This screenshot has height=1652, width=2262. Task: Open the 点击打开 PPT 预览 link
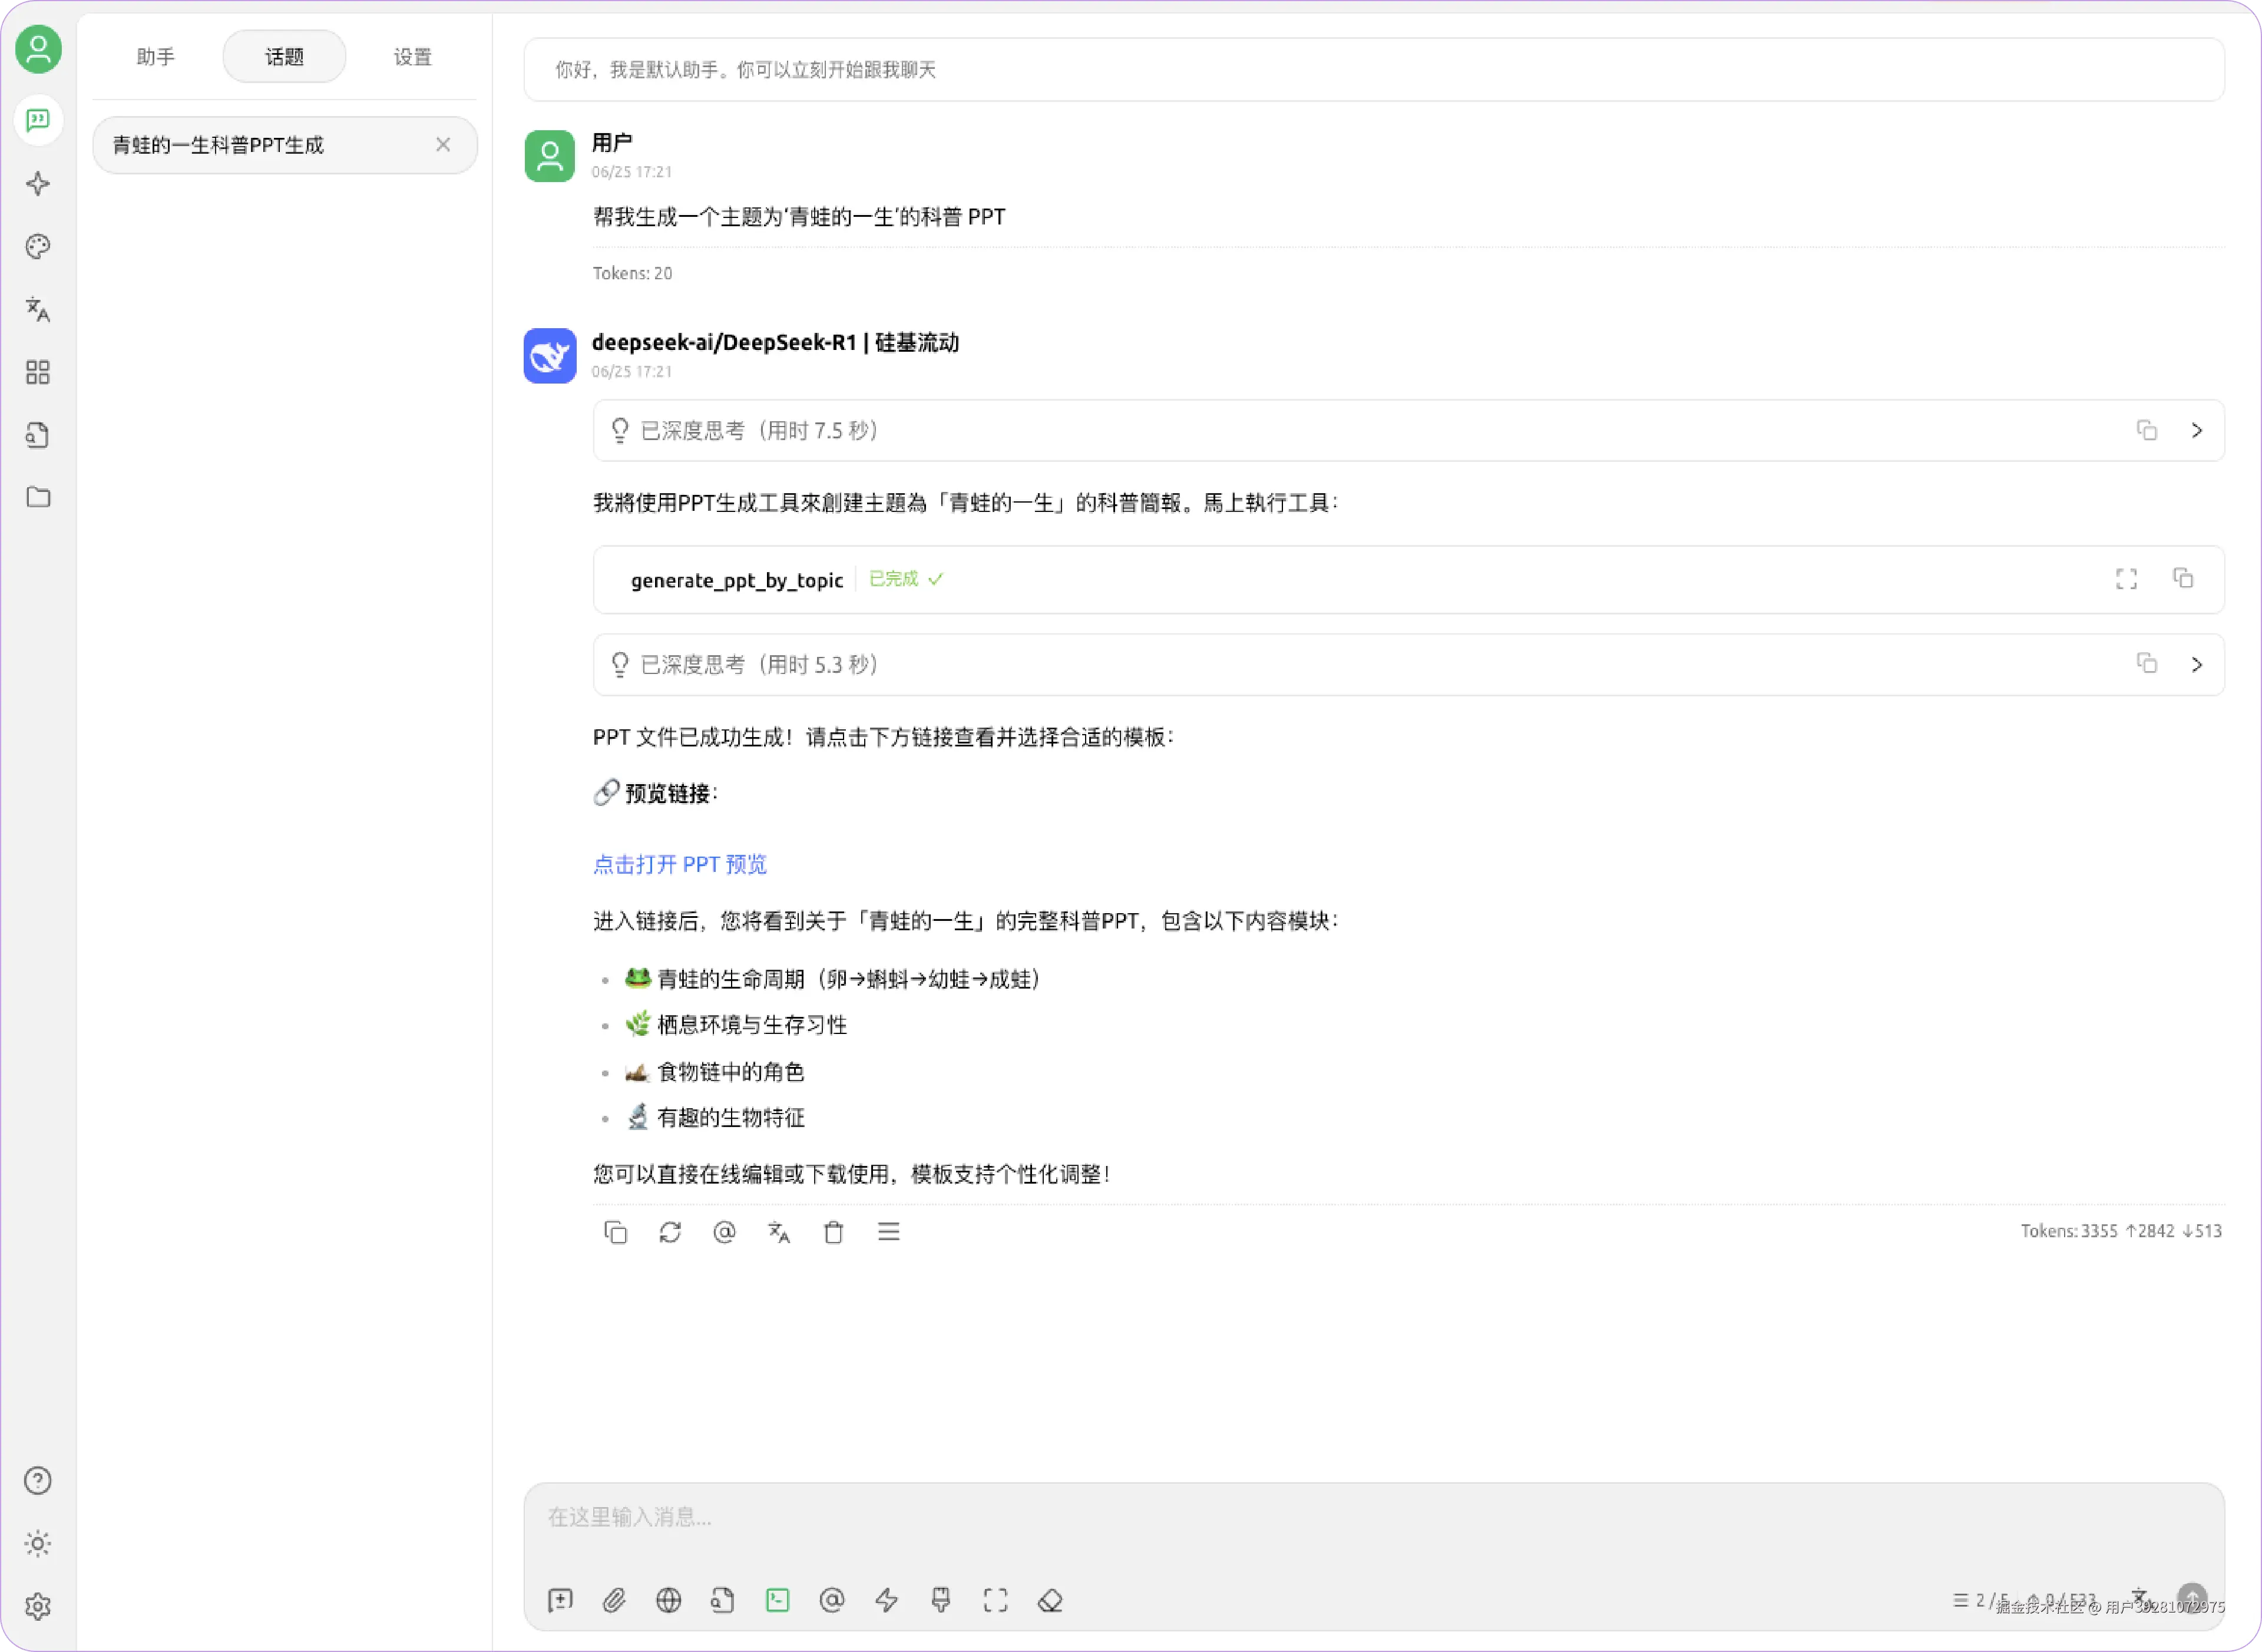tap(680, 864)
